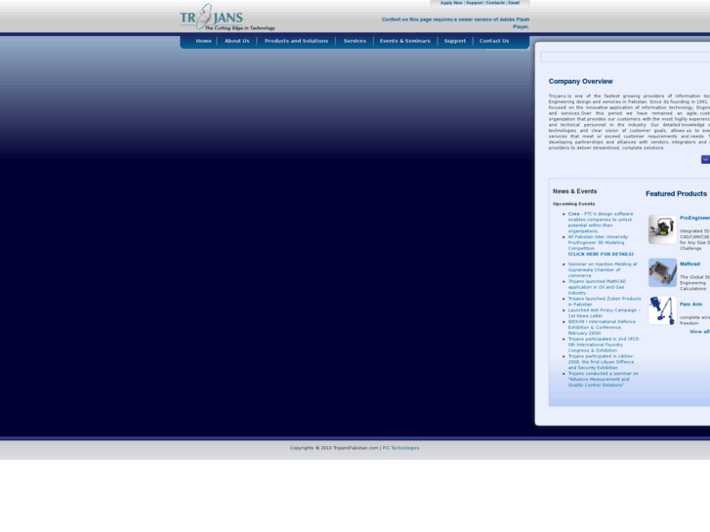Open the Home menu item
Screen dimensions: 710x532
(203, 41)
